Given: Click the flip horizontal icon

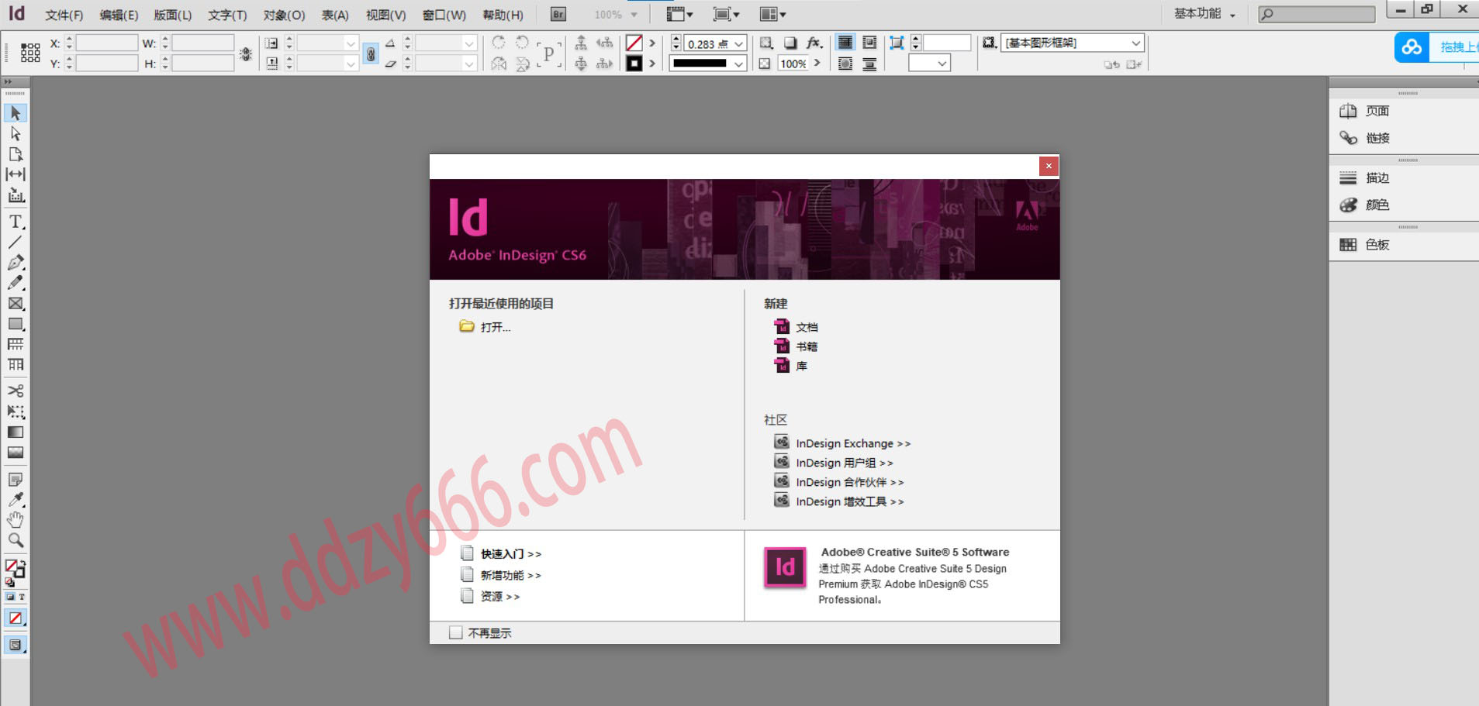Looking at the screenshot, I should (498, 64).
